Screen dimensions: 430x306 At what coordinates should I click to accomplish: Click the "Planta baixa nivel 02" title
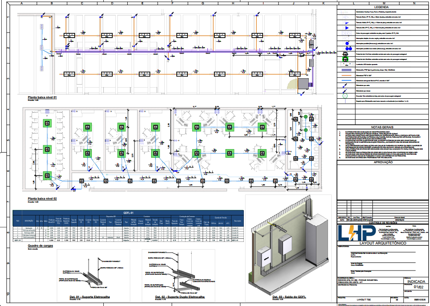(42, 198)
